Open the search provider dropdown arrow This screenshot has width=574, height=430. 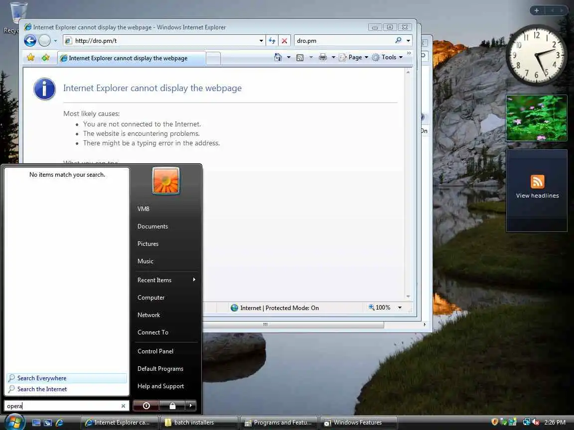(408, 41)
